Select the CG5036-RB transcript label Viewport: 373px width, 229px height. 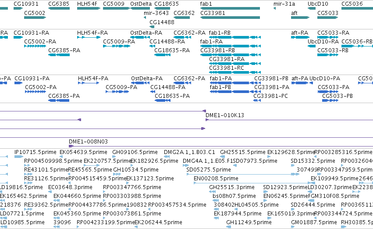357,41
